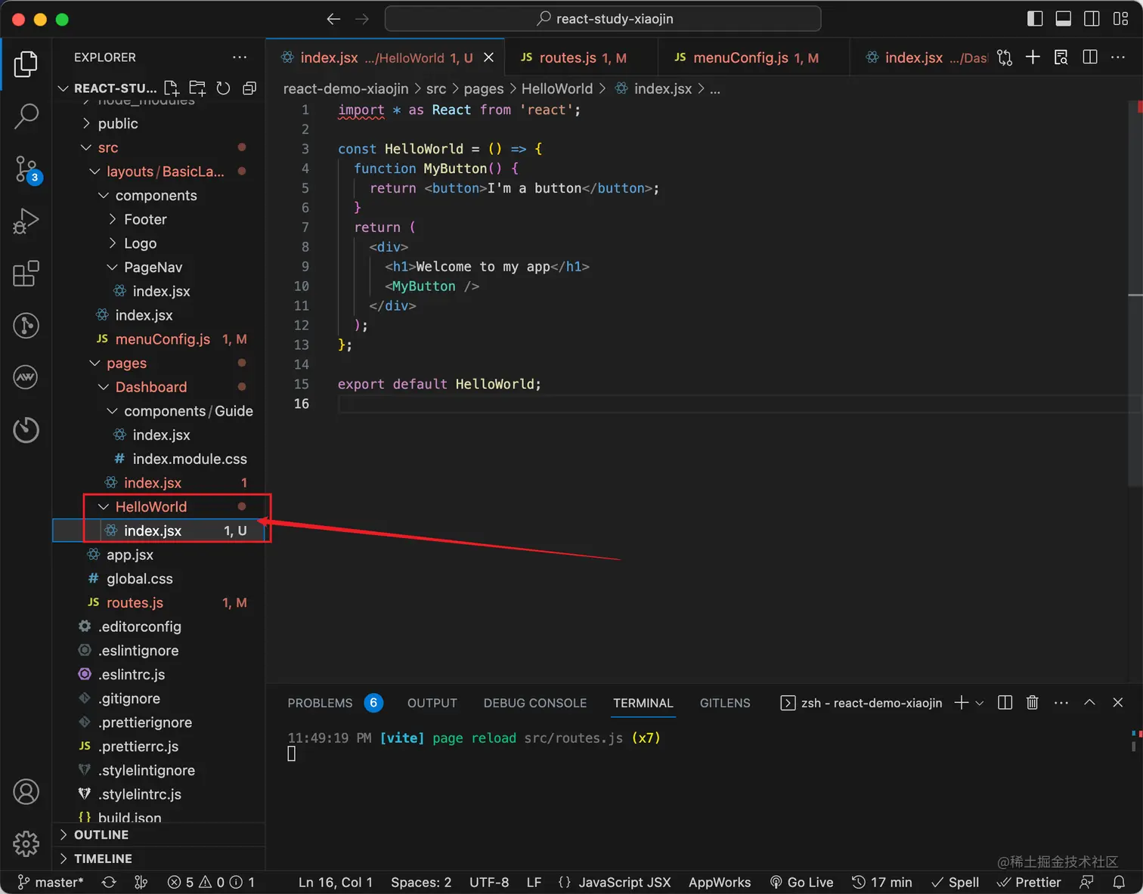
Task: Open the Search view in activity bar
Action: (x=26, y=116)
